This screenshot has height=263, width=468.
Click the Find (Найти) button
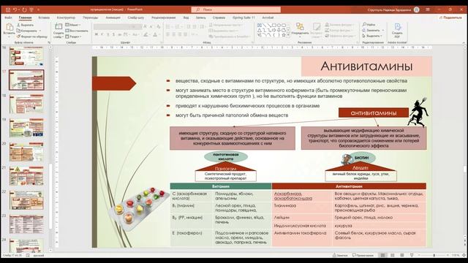(x=369, y=24)
